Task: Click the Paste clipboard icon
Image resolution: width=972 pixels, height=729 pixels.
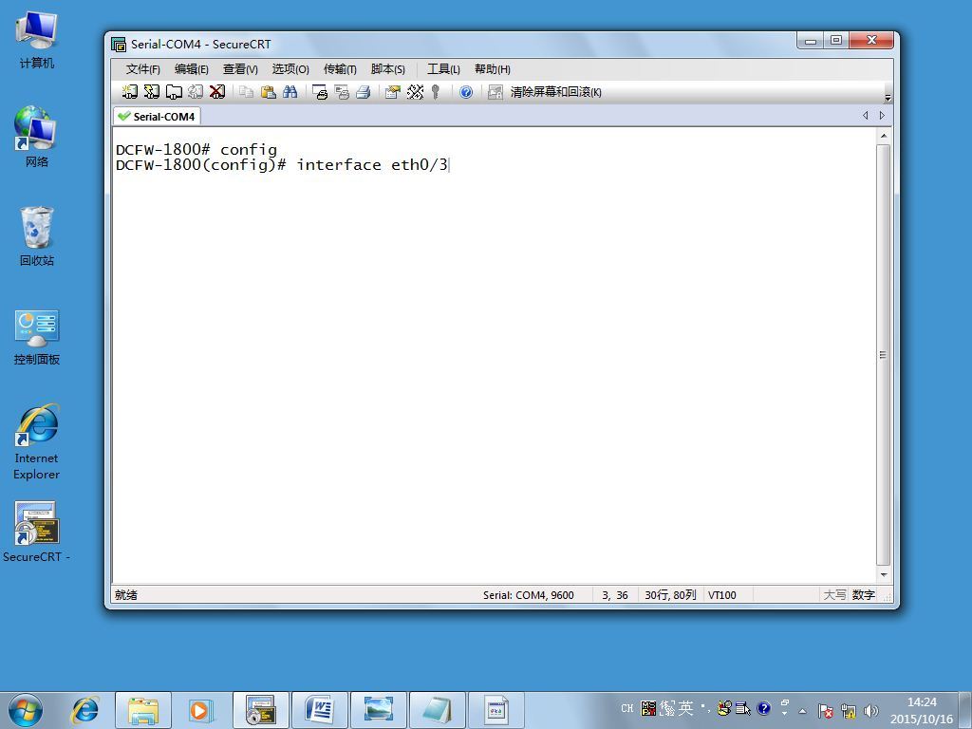Action: pyautogui.click(x=268, y=92)
